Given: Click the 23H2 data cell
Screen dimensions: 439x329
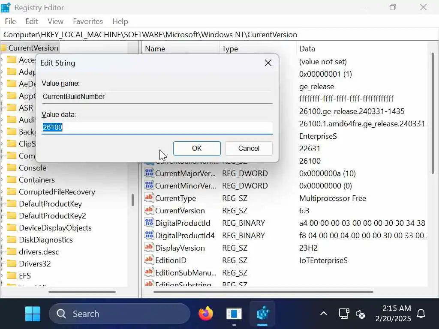Looking at the screenshot, I should [308, 248].
